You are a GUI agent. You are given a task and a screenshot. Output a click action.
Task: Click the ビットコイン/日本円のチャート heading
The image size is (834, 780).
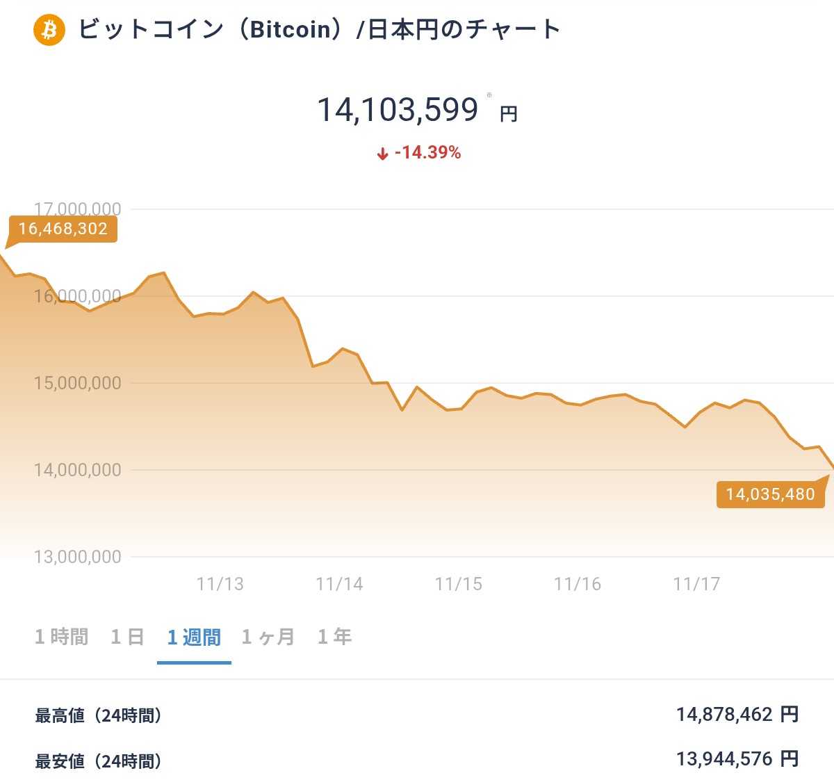[x=319, y=29]
